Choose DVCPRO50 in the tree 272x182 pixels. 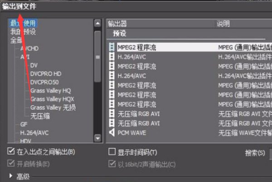pyautogui.click(x=44, y=82)
